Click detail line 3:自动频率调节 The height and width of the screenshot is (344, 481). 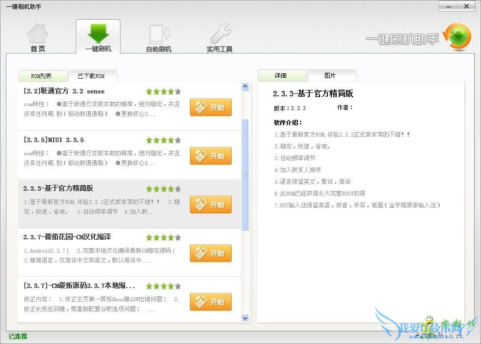click(x=294, y=158)
